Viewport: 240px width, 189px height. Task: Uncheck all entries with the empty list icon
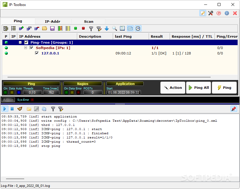pos(68,28)
